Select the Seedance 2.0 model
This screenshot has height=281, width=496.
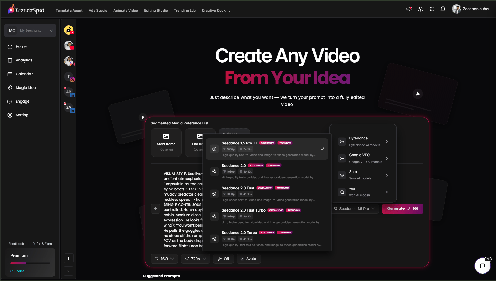coord(267,171)
